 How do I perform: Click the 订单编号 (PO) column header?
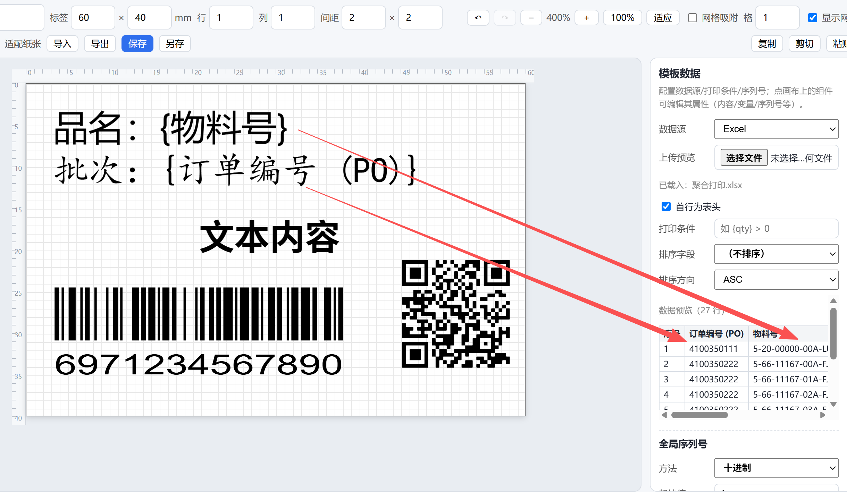(x=716, y=334)
